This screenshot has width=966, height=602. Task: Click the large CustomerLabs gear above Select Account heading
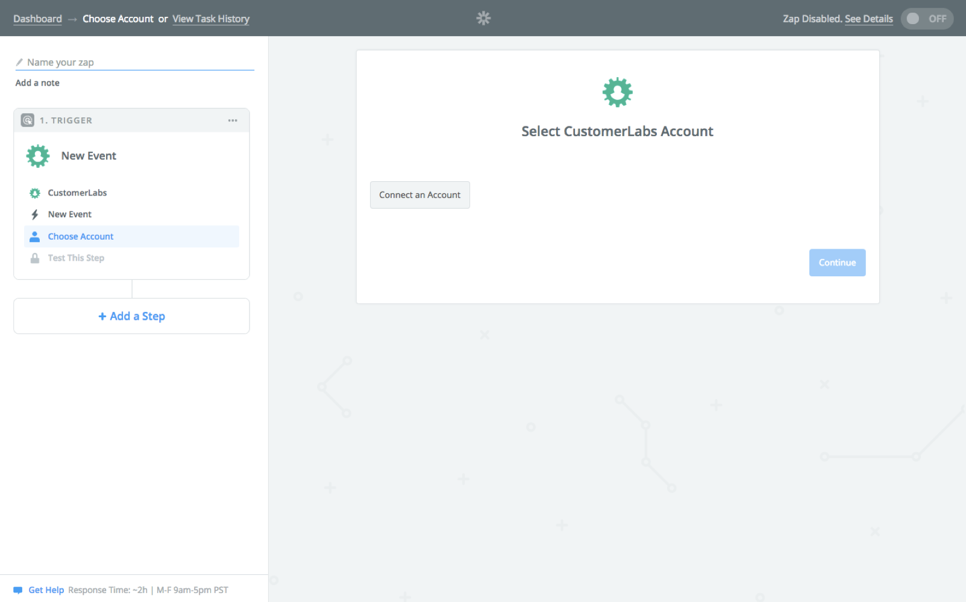pos(617,92)
